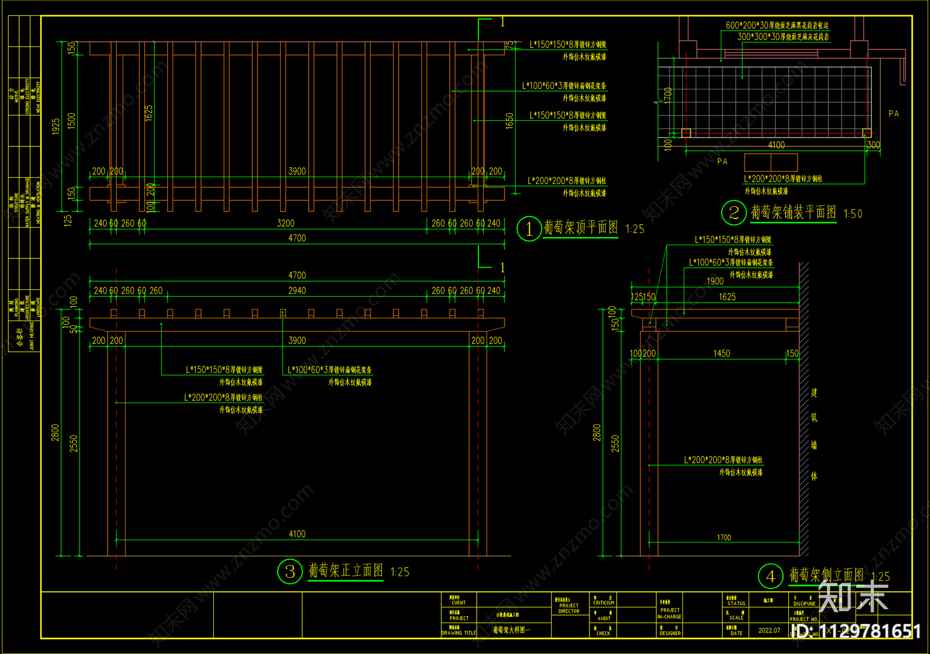Select the circled number 1 view marker
Image resolution: width=930 pixels, height=654 pixels.
pos(529,229)
